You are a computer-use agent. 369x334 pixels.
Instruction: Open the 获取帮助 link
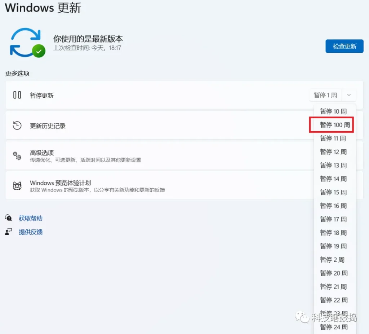pos(31,218)
